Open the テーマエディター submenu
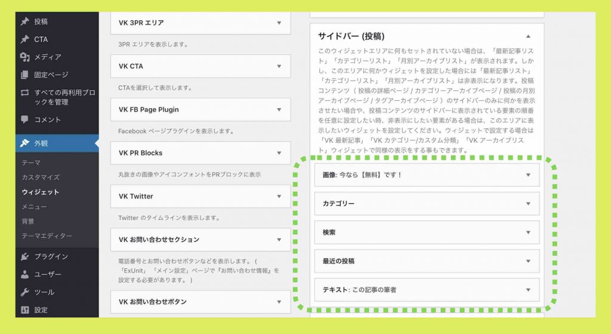Image resolution: width=611 pixels, height=334 pixels. pyautogui.click(x=47, y=235)
